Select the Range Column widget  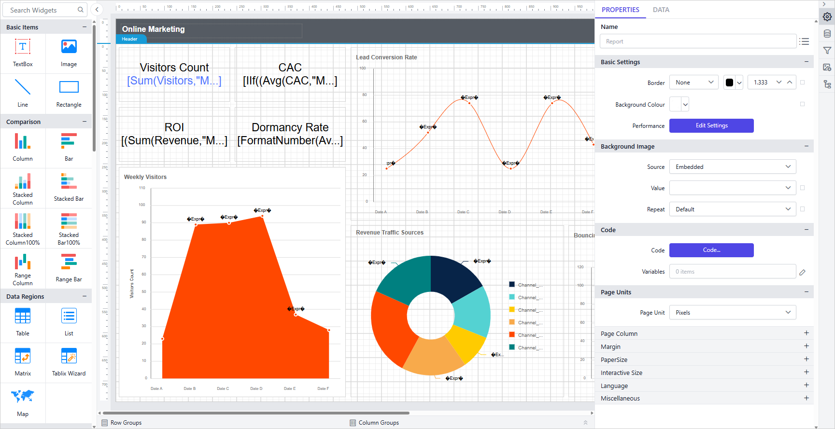pyautogui.click(x=23, y=269)
